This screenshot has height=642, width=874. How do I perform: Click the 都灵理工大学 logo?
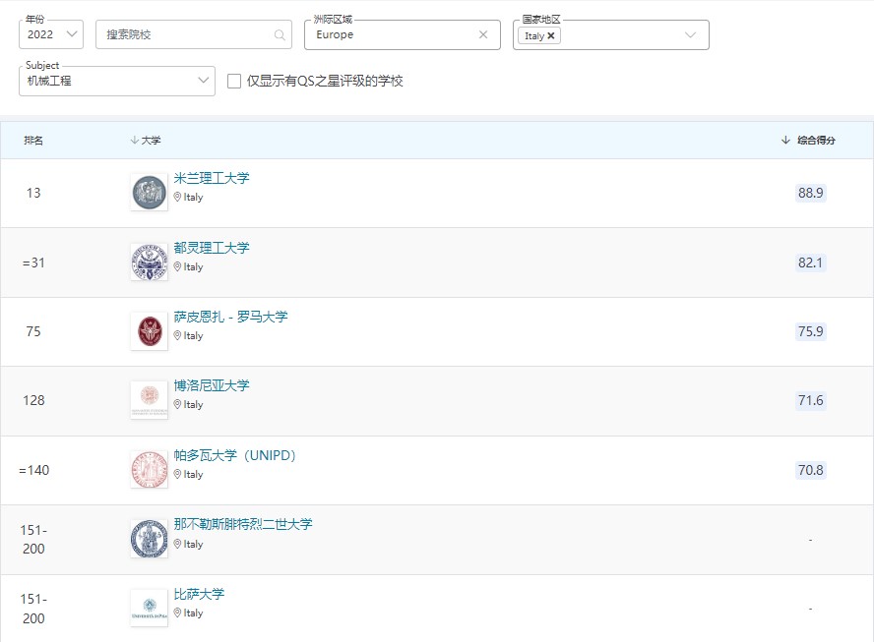tap(149, 263)
